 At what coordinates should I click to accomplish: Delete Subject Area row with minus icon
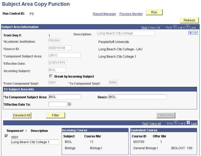(x=195, y=33)
